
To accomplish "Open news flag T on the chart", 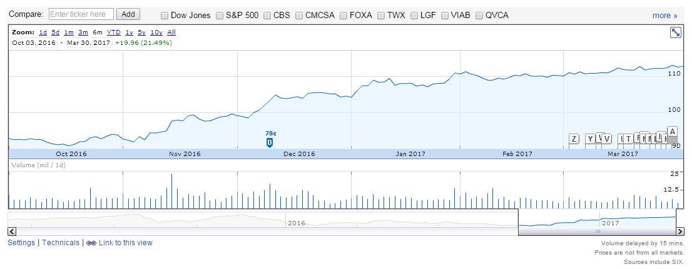I will click(628, 139).
